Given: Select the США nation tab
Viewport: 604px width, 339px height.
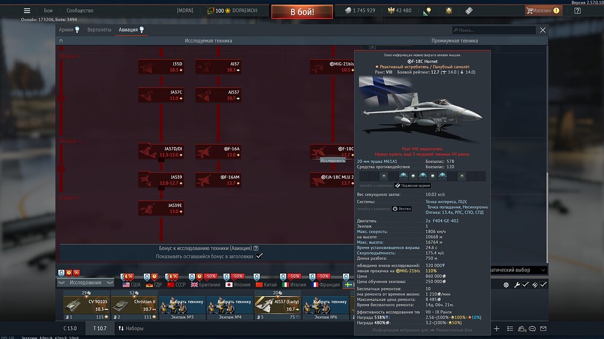Looking at the screenshot, I should tap(131, 285).
